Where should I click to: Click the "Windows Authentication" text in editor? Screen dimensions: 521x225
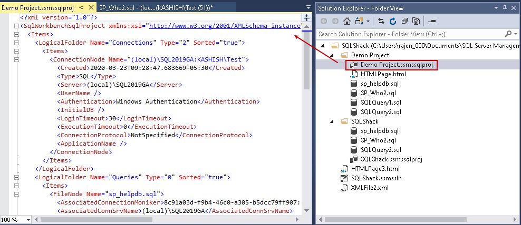click(156, 101)
